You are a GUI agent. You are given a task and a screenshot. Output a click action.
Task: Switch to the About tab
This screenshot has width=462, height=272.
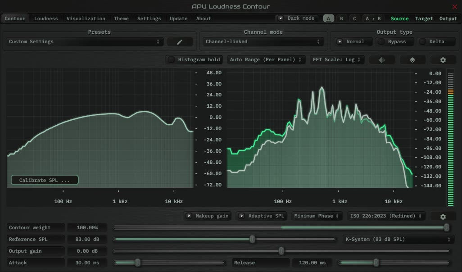[x=204, y=18]
